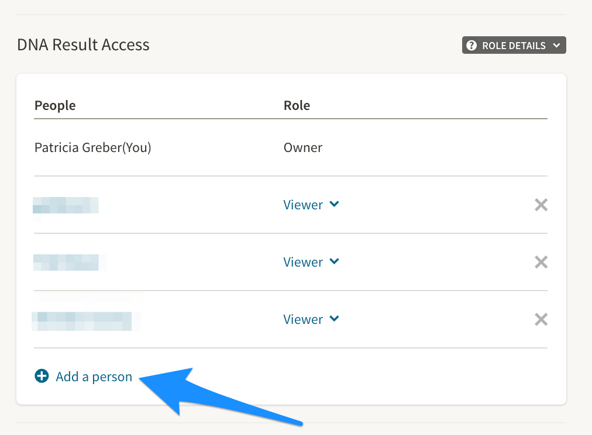
Task: Remove the second viewer with the X icon
Action: (x=541, y=262)
